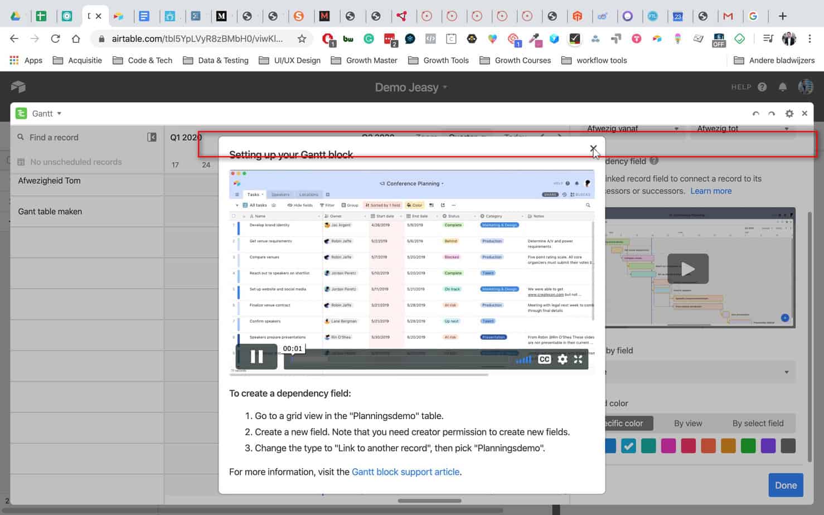This screenshot has width=824, height=515.
Task: Bookmark this page with the star icon
Action: coord(302,38)
